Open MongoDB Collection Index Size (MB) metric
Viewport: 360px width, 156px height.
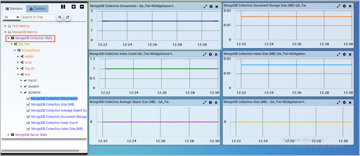(x=57, y=129)
